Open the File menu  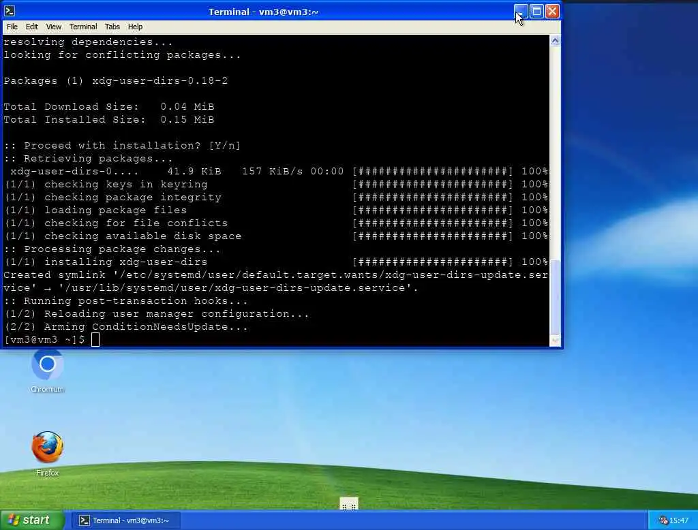tap(12, 27)
